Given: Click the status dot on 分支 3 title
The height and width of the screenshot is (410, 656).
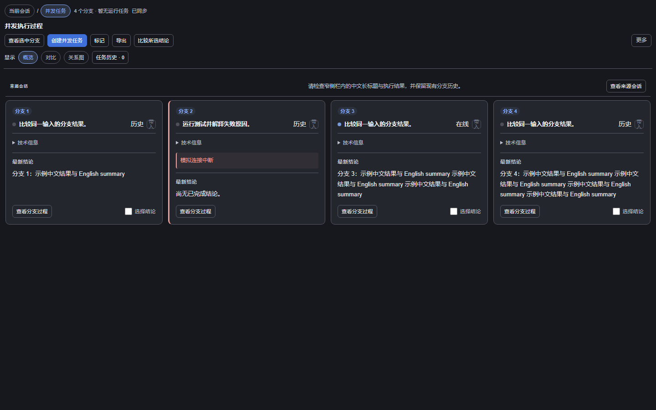Looking at the screenshot, I should pos(339,124).
